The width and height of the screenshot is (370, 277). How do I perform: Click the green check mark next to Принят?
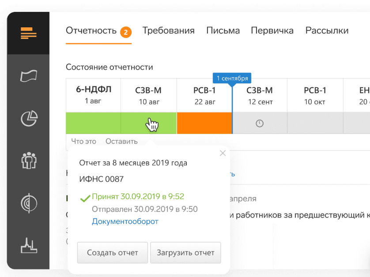[85, 198]
